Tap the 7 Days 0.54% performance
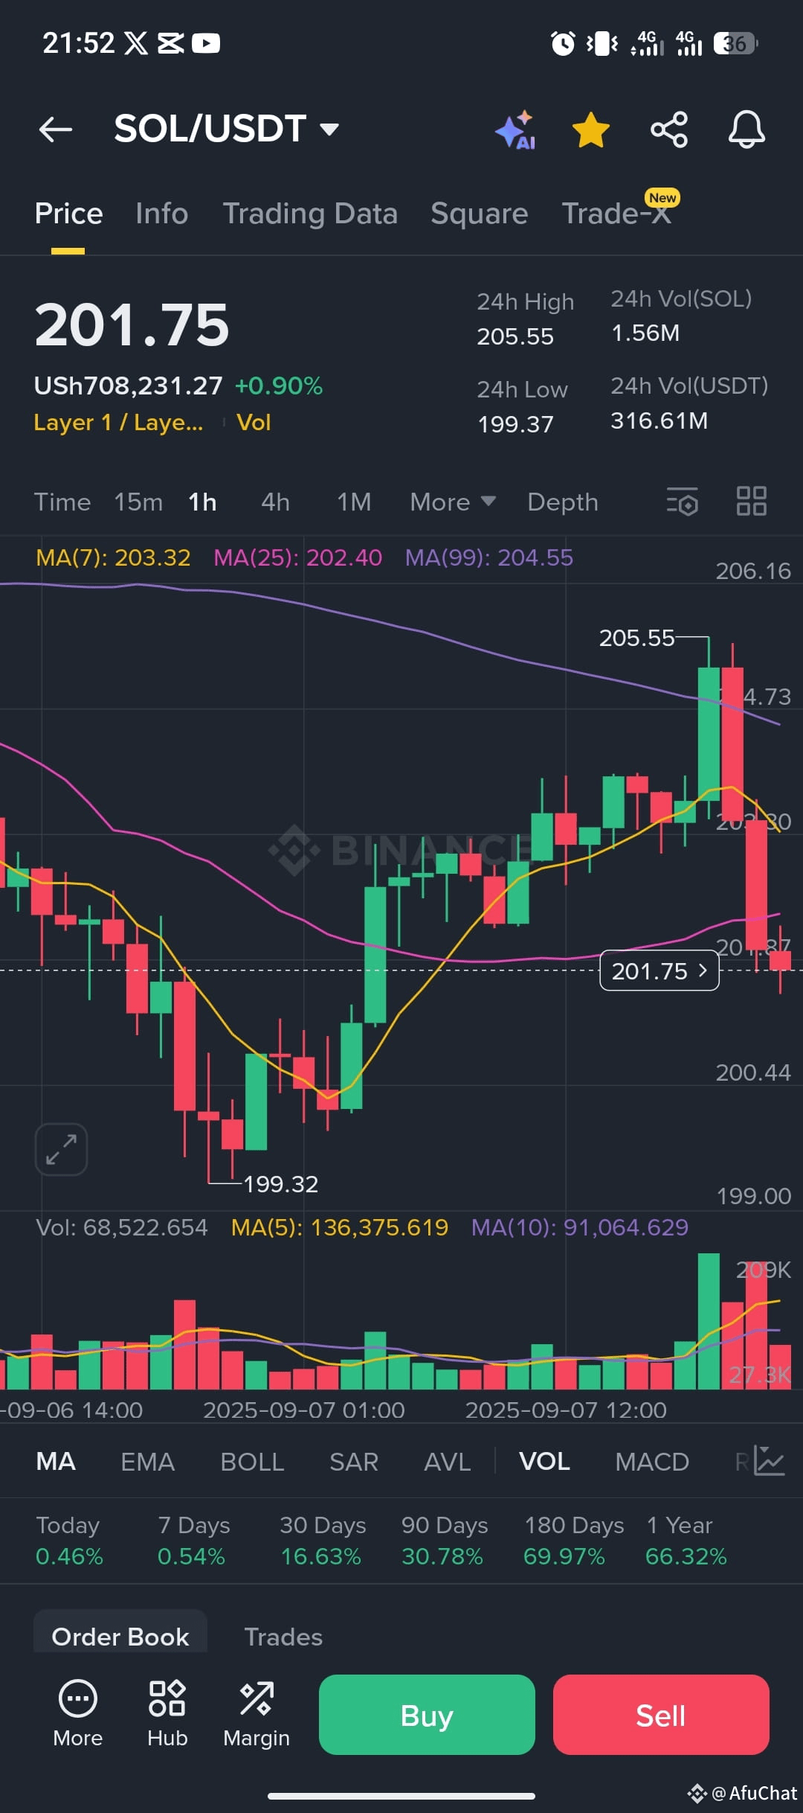Screen dimensions: 803x1813 point(193,1541)
